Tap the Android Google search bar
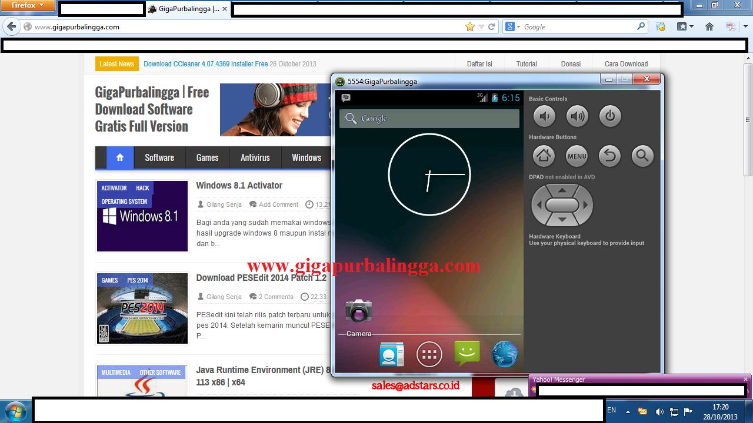The image size is (753, 423). [x=429, y=119]
